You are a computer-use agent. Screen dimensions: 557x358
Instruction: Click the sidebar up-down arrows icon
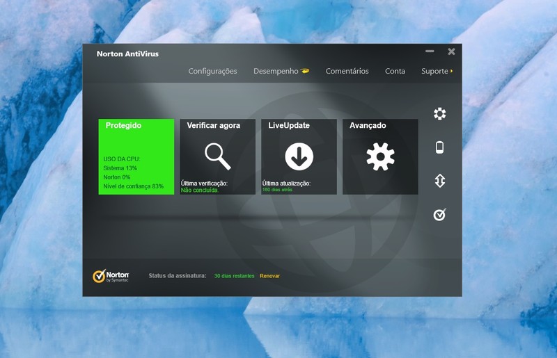pos(440,181)
